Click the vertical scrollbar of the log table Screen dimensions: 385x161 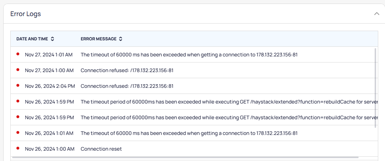375,88
